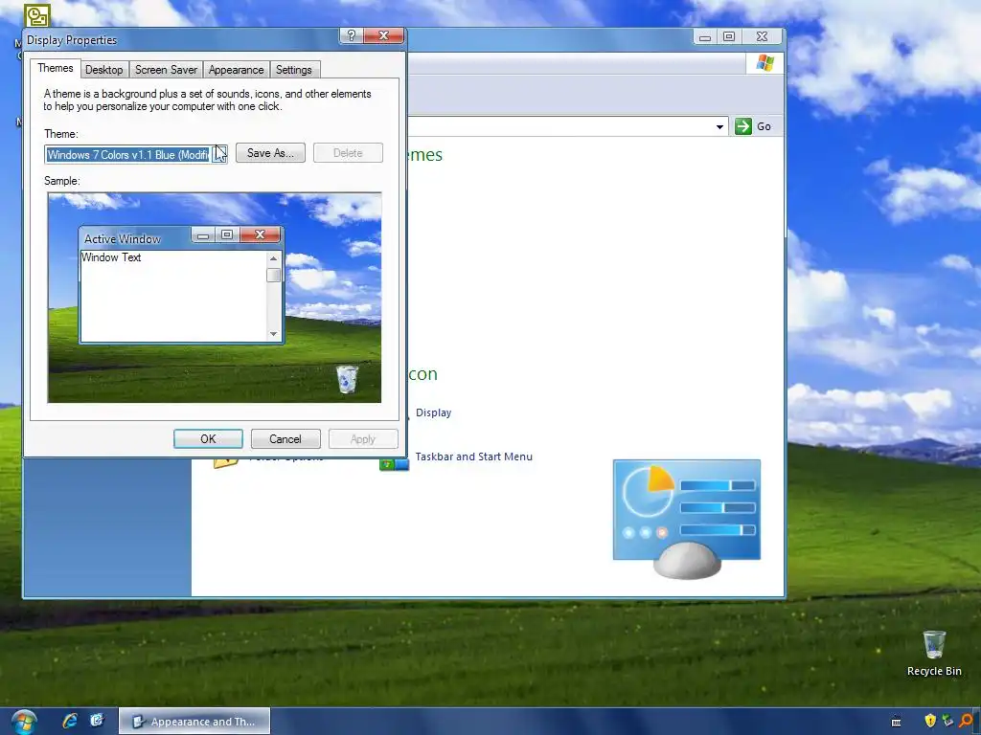Switch to the Desktop tab
The height and width of the screenshot is (735, 981).
(x=103, y=69)
